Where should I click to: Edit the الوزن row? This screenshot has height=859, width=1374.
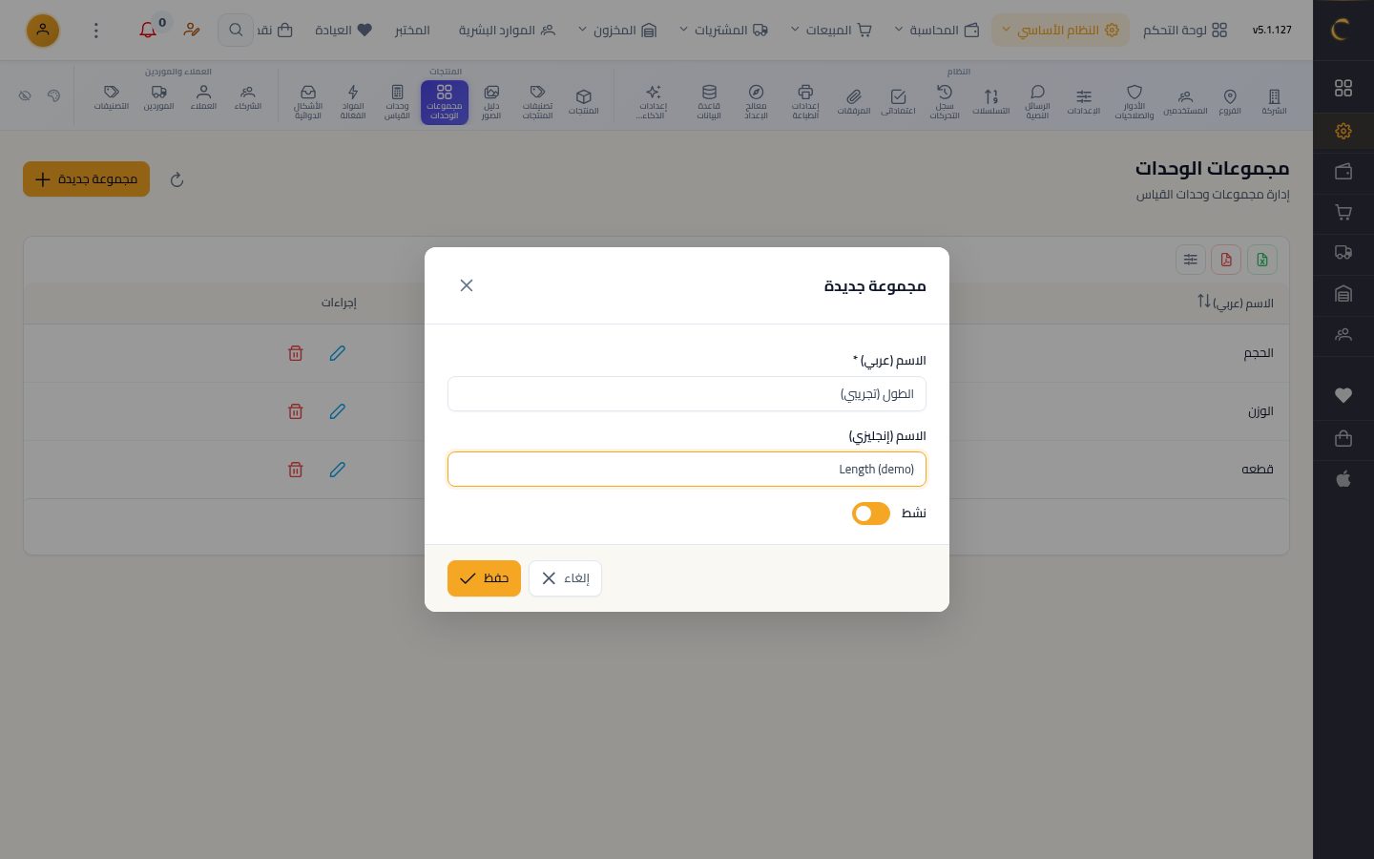click(x=338, y=411)
